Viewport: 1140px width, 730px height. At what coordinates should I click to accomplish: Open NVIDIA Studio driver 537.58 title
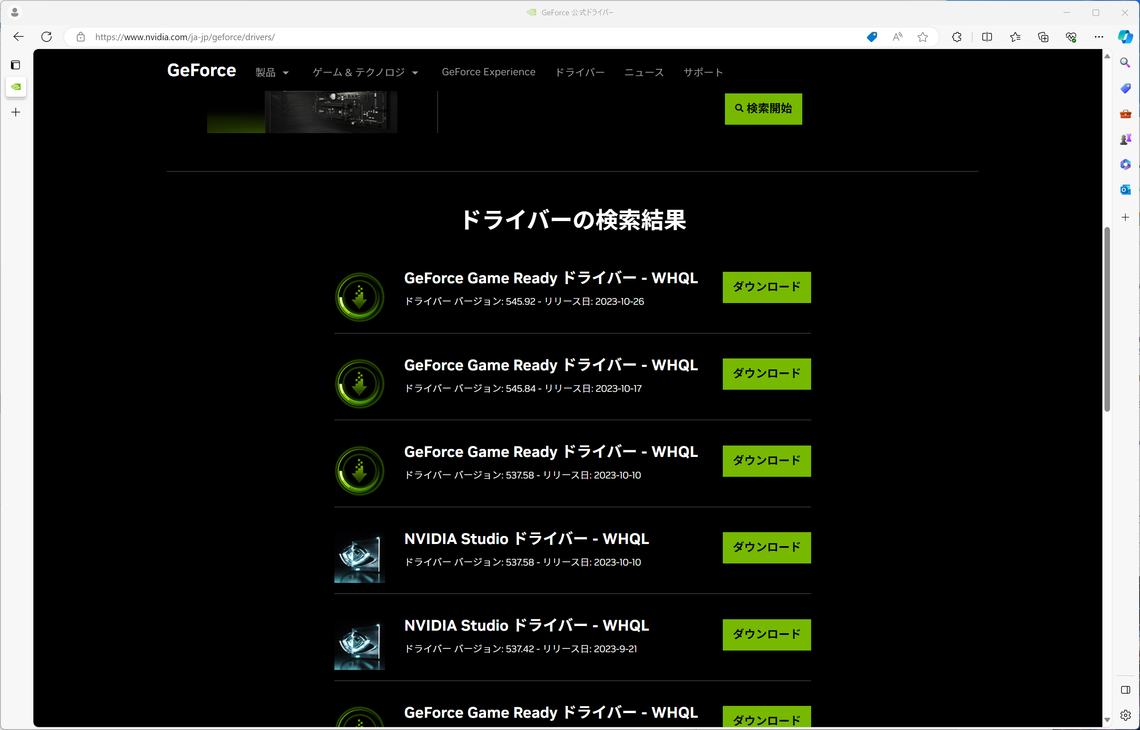pyautogui.click(x=526, y=539)
